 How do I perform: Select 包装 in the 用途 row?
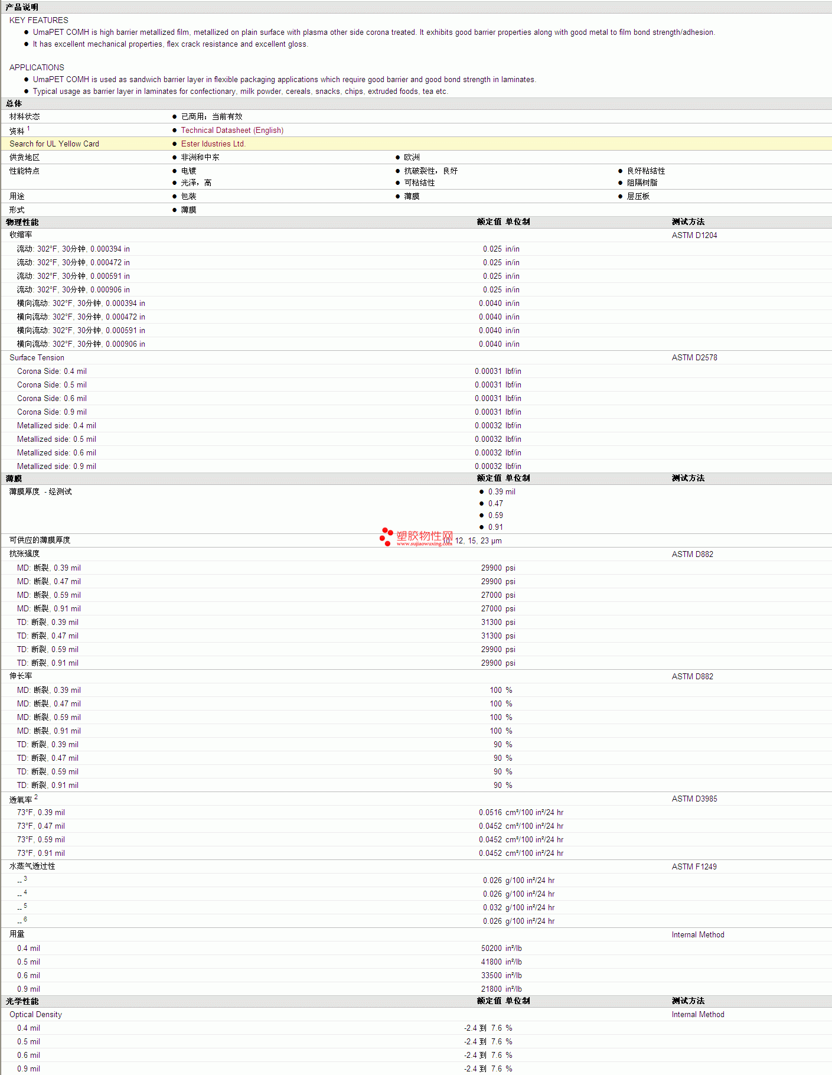pyautogui.click(x=188, y=197)
